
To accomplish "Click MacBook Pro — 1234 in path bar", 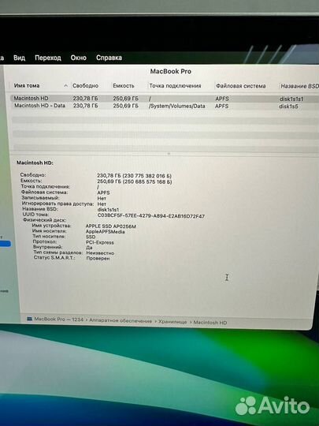I will 59,319.
